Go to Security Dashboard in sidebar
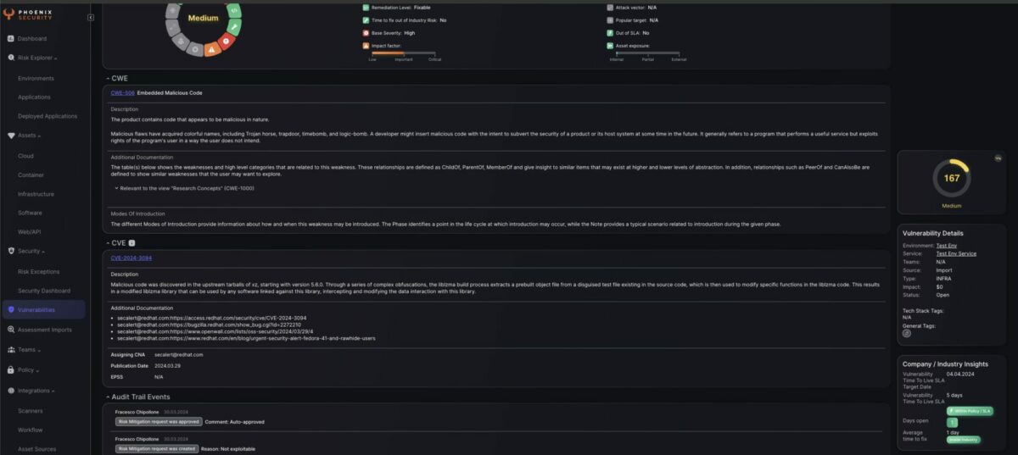The width and height of the screenshot is (1018, 455). 44,291
